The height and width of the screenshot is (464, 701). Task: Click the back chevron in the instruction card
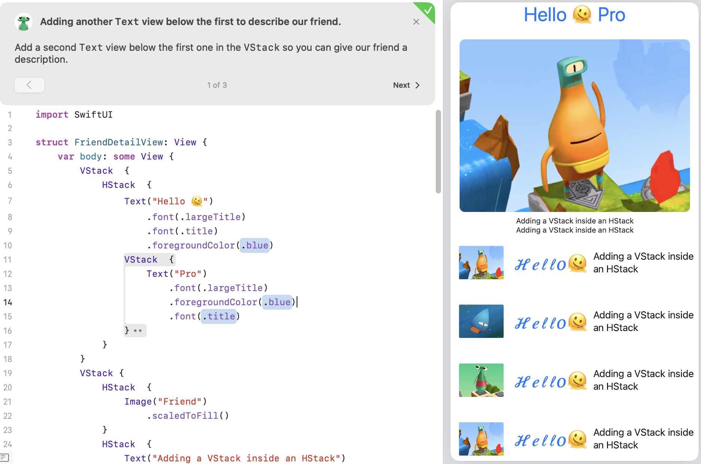tap(29, 85)
